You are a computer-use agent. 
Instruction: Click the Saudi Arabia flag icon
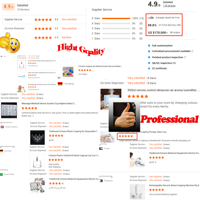coord(1,174)
